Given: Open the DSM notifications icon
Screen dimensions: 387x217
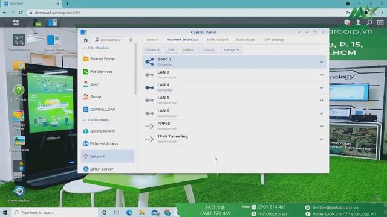Looking at the screenshot, I should [347, 23].
